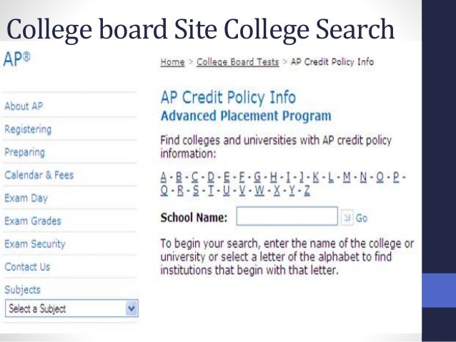The image size is (456, 342).
Task: Select letter Z in the alphabet index
Action: (307, 191)
